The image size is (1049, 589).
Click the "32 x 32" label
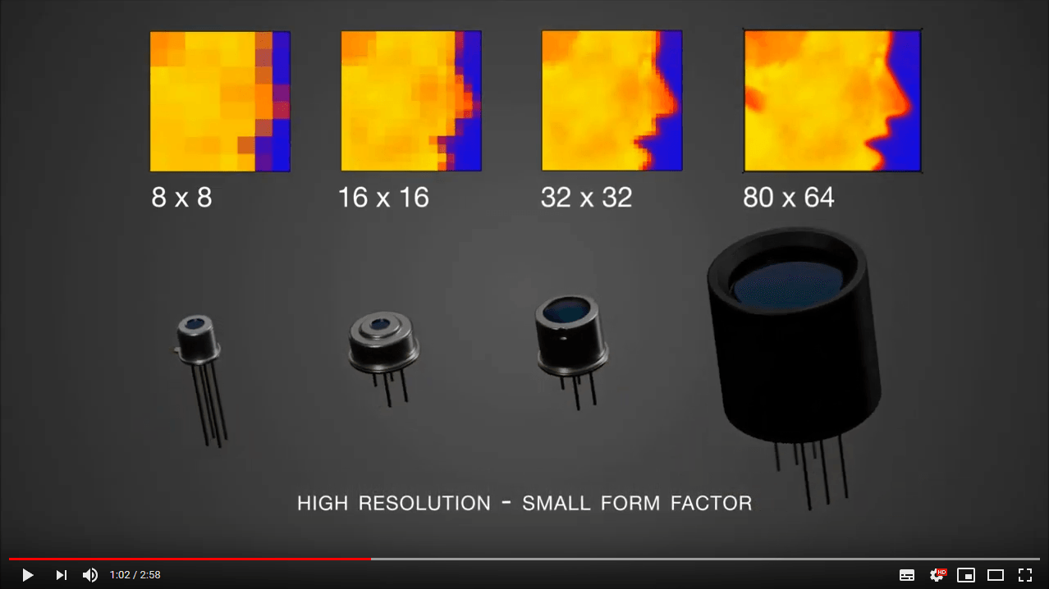click(x=586, y=197)
